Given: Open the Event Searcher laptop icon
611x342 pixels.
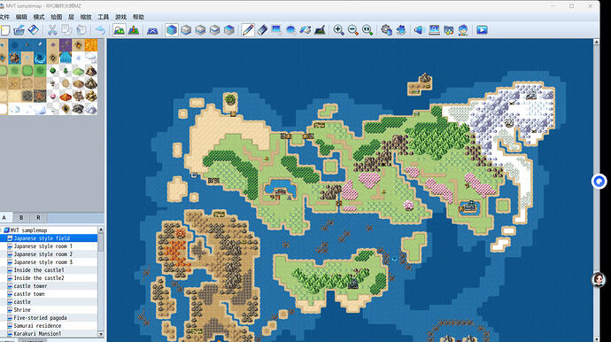Looking at the screenshot, I should 434,30.
